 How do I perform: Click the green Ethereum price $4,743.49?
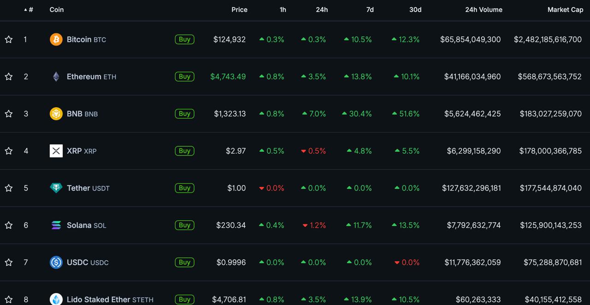(228, 77)
